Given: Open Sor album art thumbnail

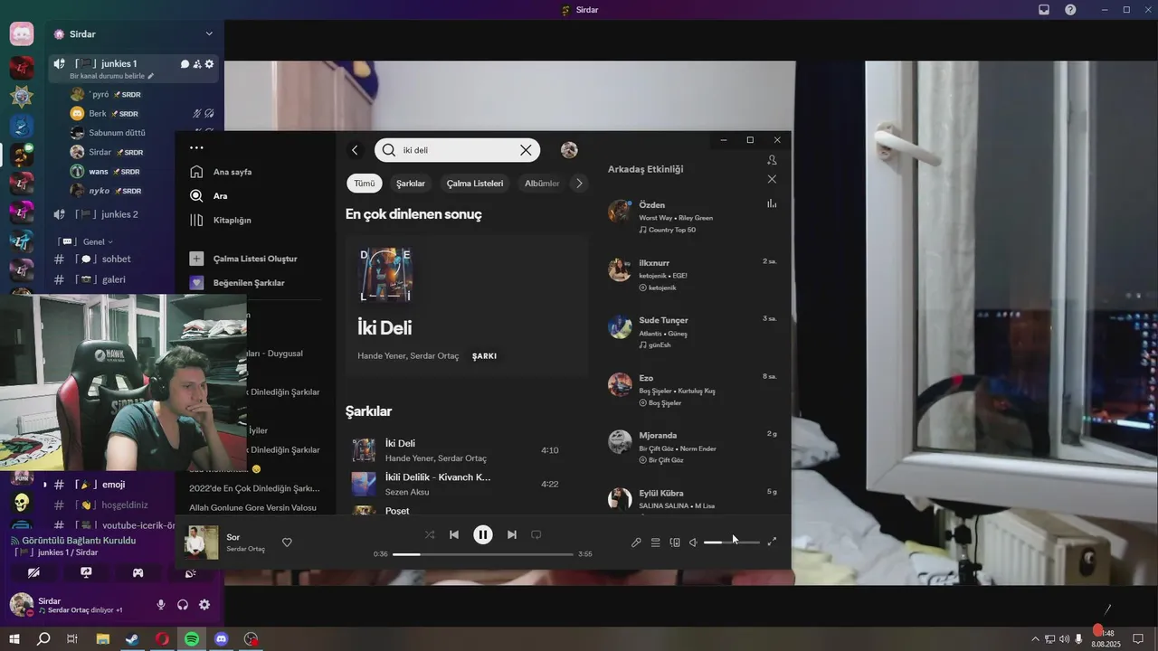Looking at the screenshot, I should tap(202, 542).
